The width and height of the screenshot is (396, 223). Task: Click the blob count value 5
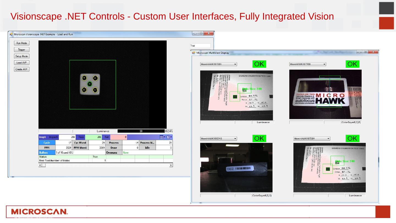[x=105, y=161]
